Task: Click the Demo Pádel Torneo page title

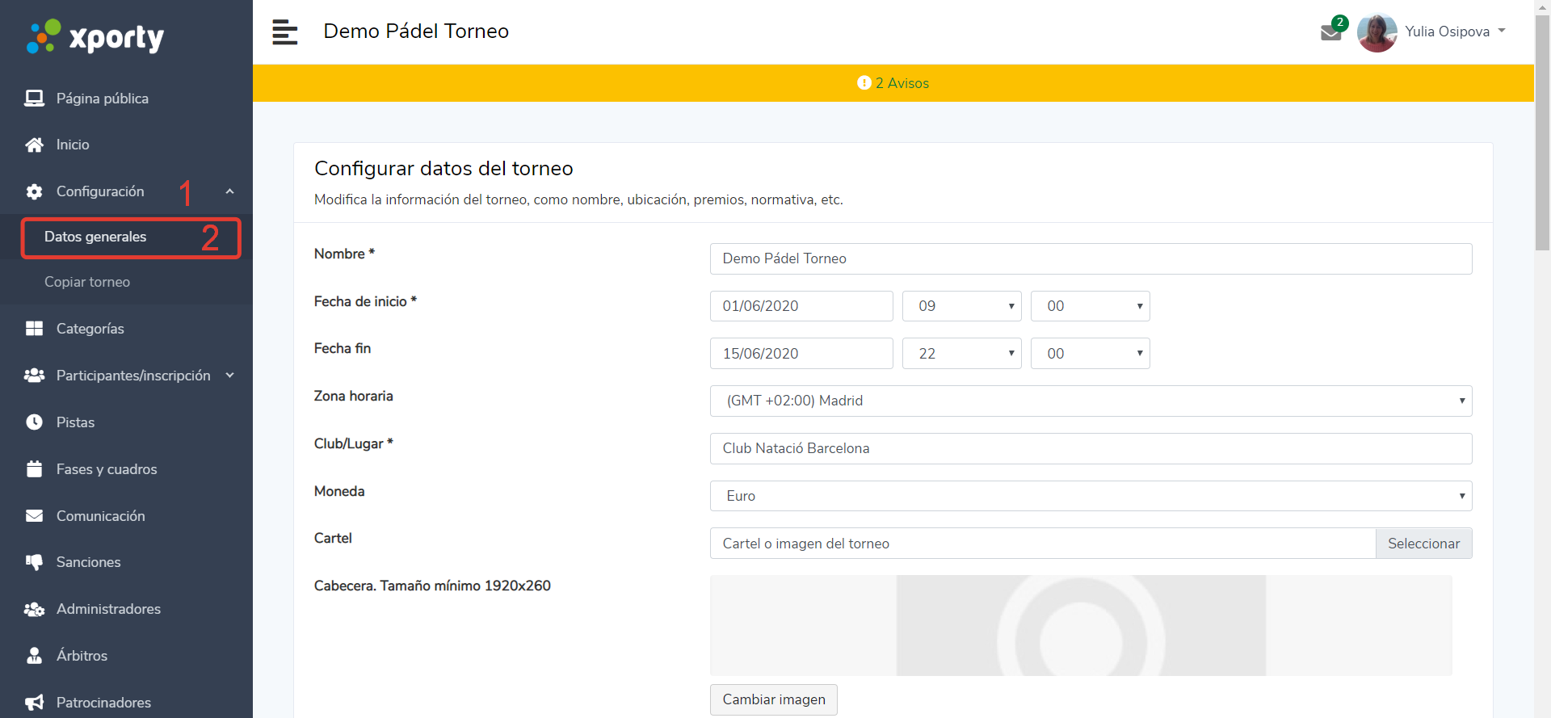Action: [416, 31]
